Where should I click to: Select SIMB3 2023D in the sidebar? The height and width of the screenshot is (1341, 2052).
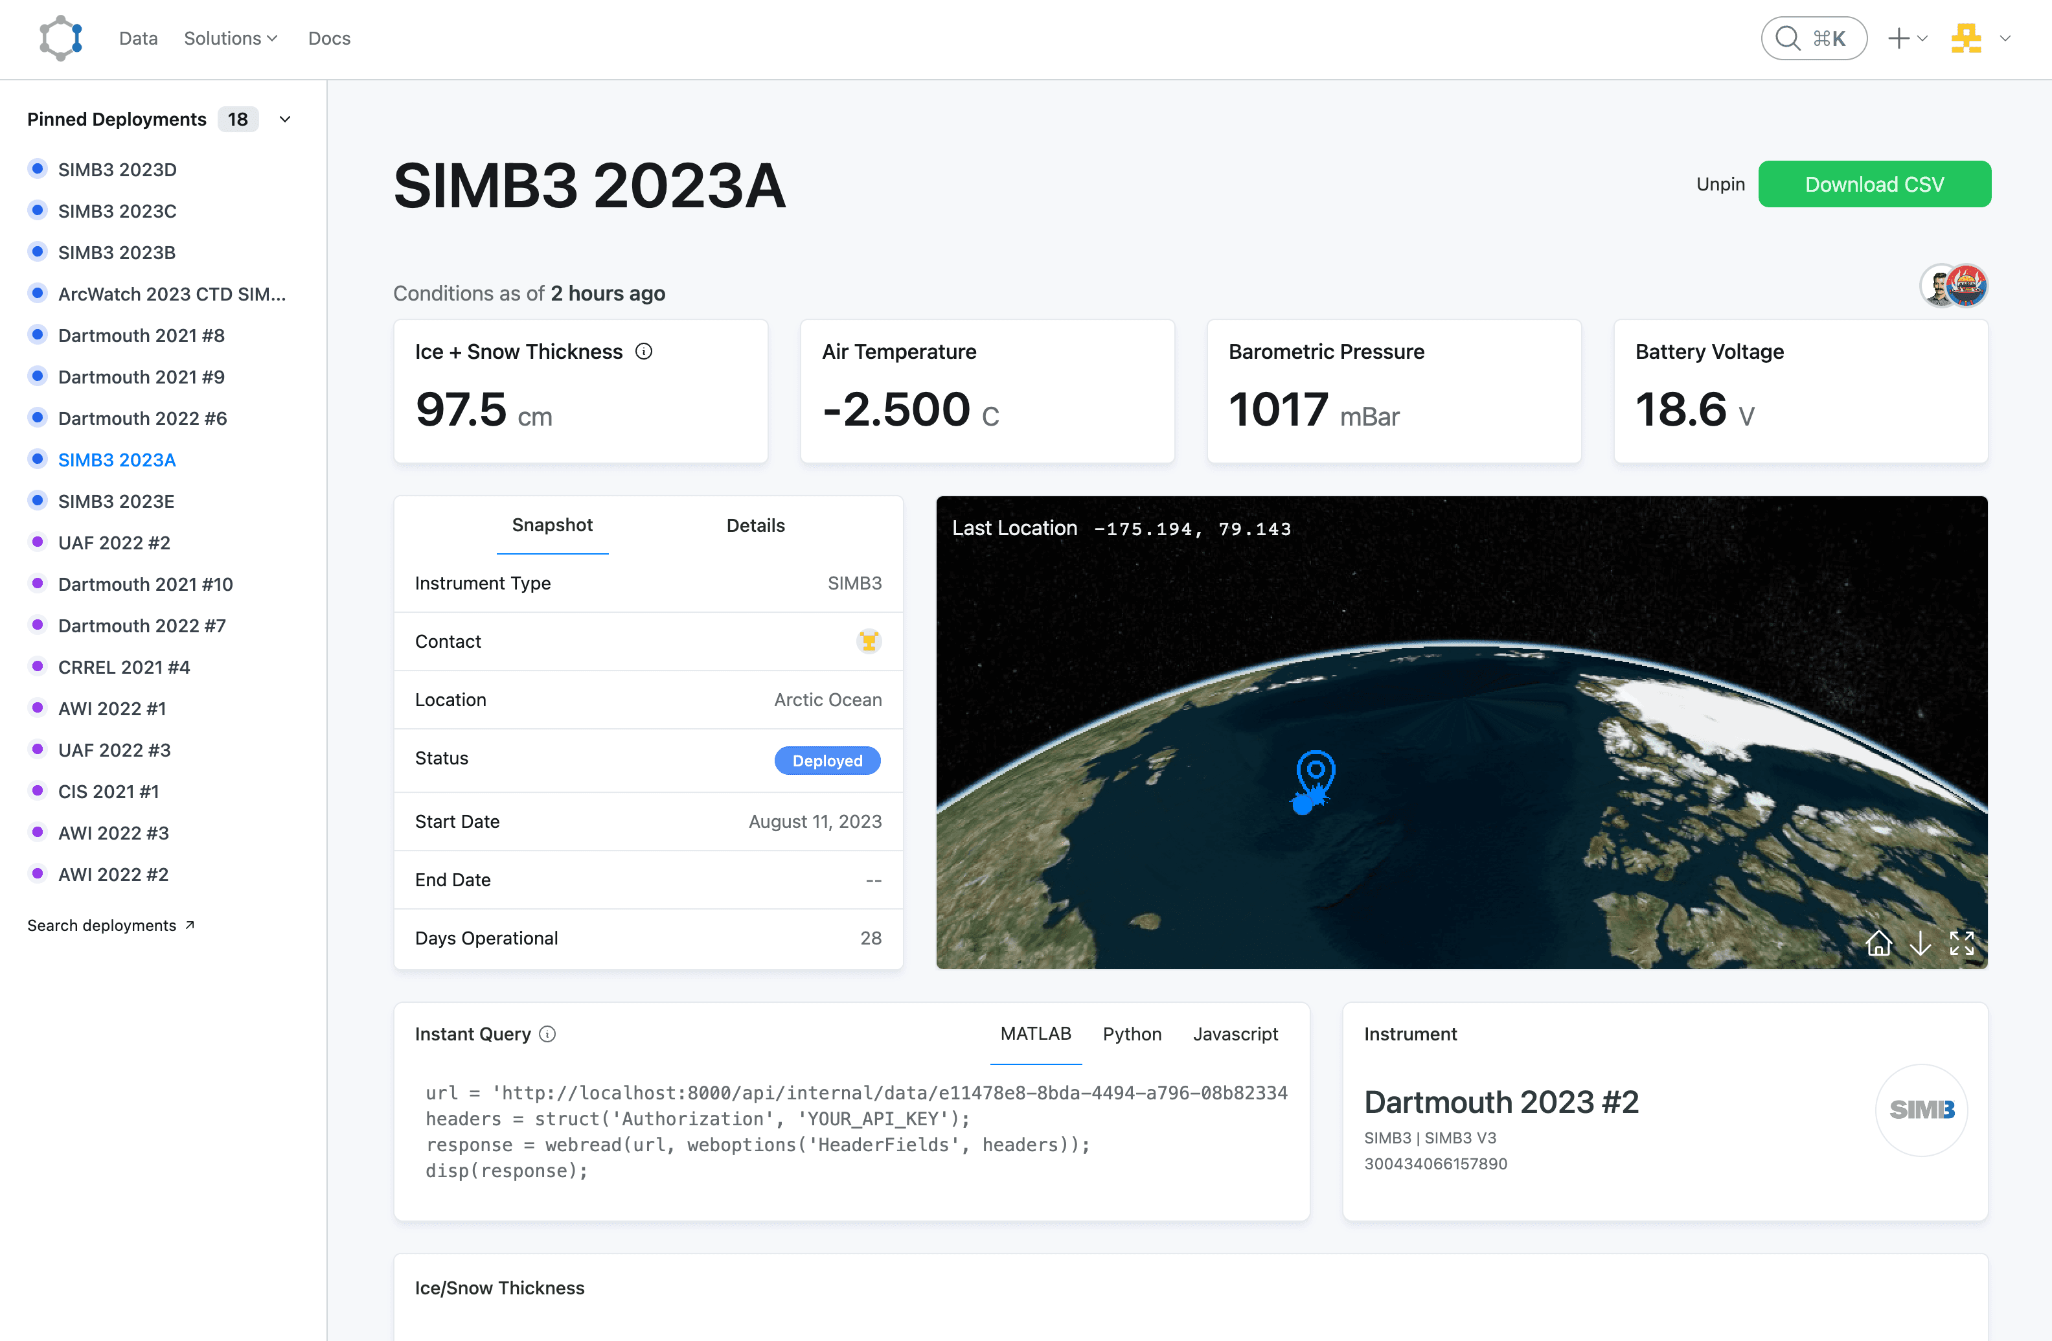tap(117, 169)
